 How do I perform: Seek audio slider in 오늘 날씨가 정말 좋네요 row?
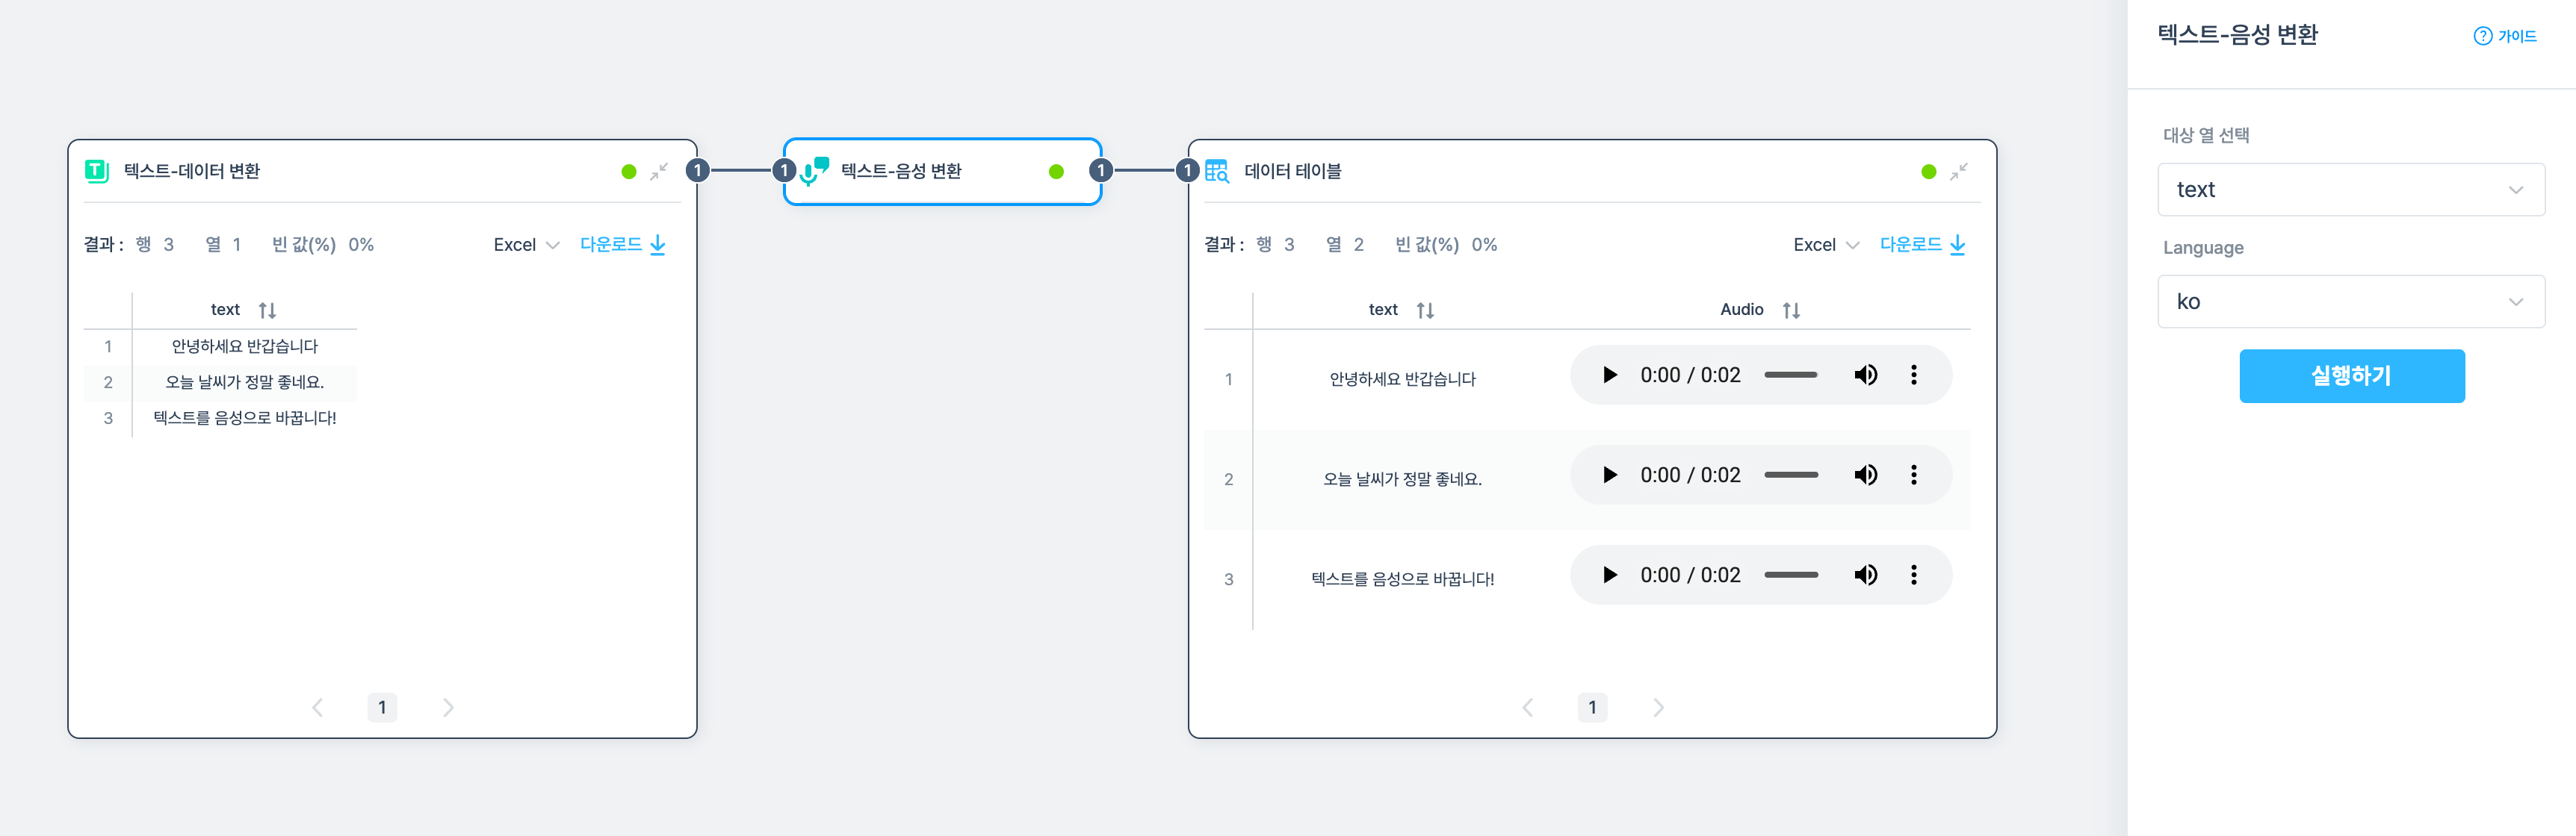(1791, 475)
